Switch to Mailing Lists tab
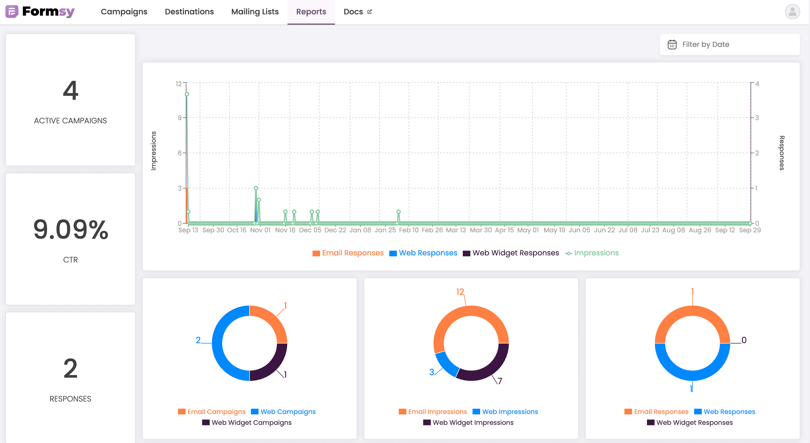The height and width of the screenshot is (443, 810). pos(255,12)
